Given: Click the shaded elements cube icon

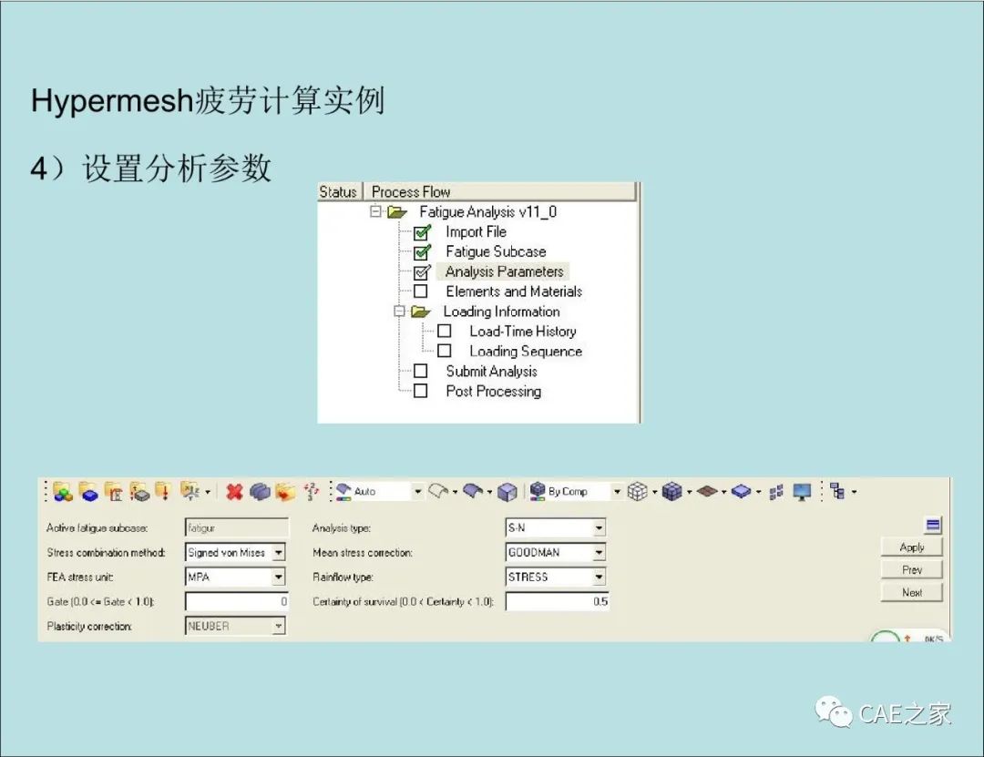Looking at the screenshot, I should pyautogui.click(x=672, y=492).
